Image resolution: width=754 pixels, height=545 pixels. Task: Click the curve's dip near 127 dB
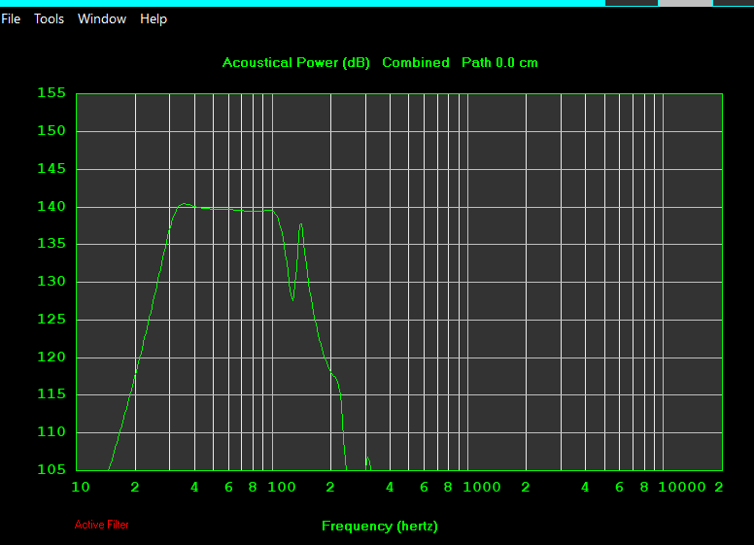tap(292, 300)
